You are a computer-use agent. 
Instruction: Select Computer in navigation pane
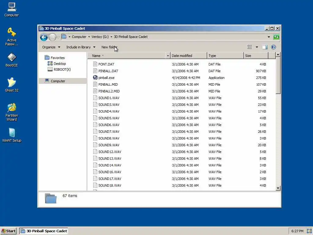click(58, 81)
